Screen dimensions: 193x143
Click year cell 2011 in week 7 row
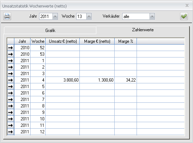(x=22, y=100)
